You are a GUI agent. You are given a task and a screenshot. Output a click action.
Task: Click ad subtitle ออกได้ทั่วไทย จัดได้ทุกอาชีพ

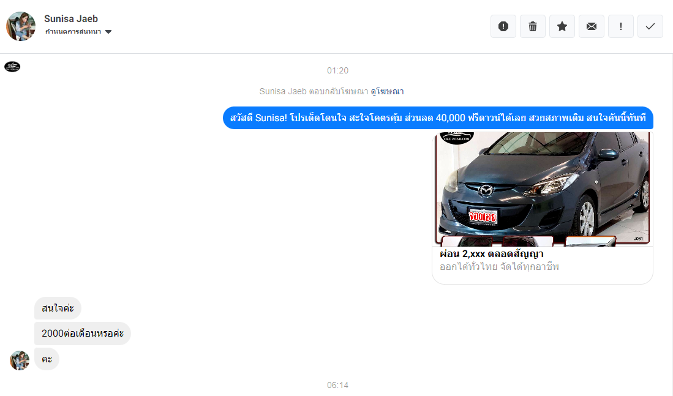499,267
